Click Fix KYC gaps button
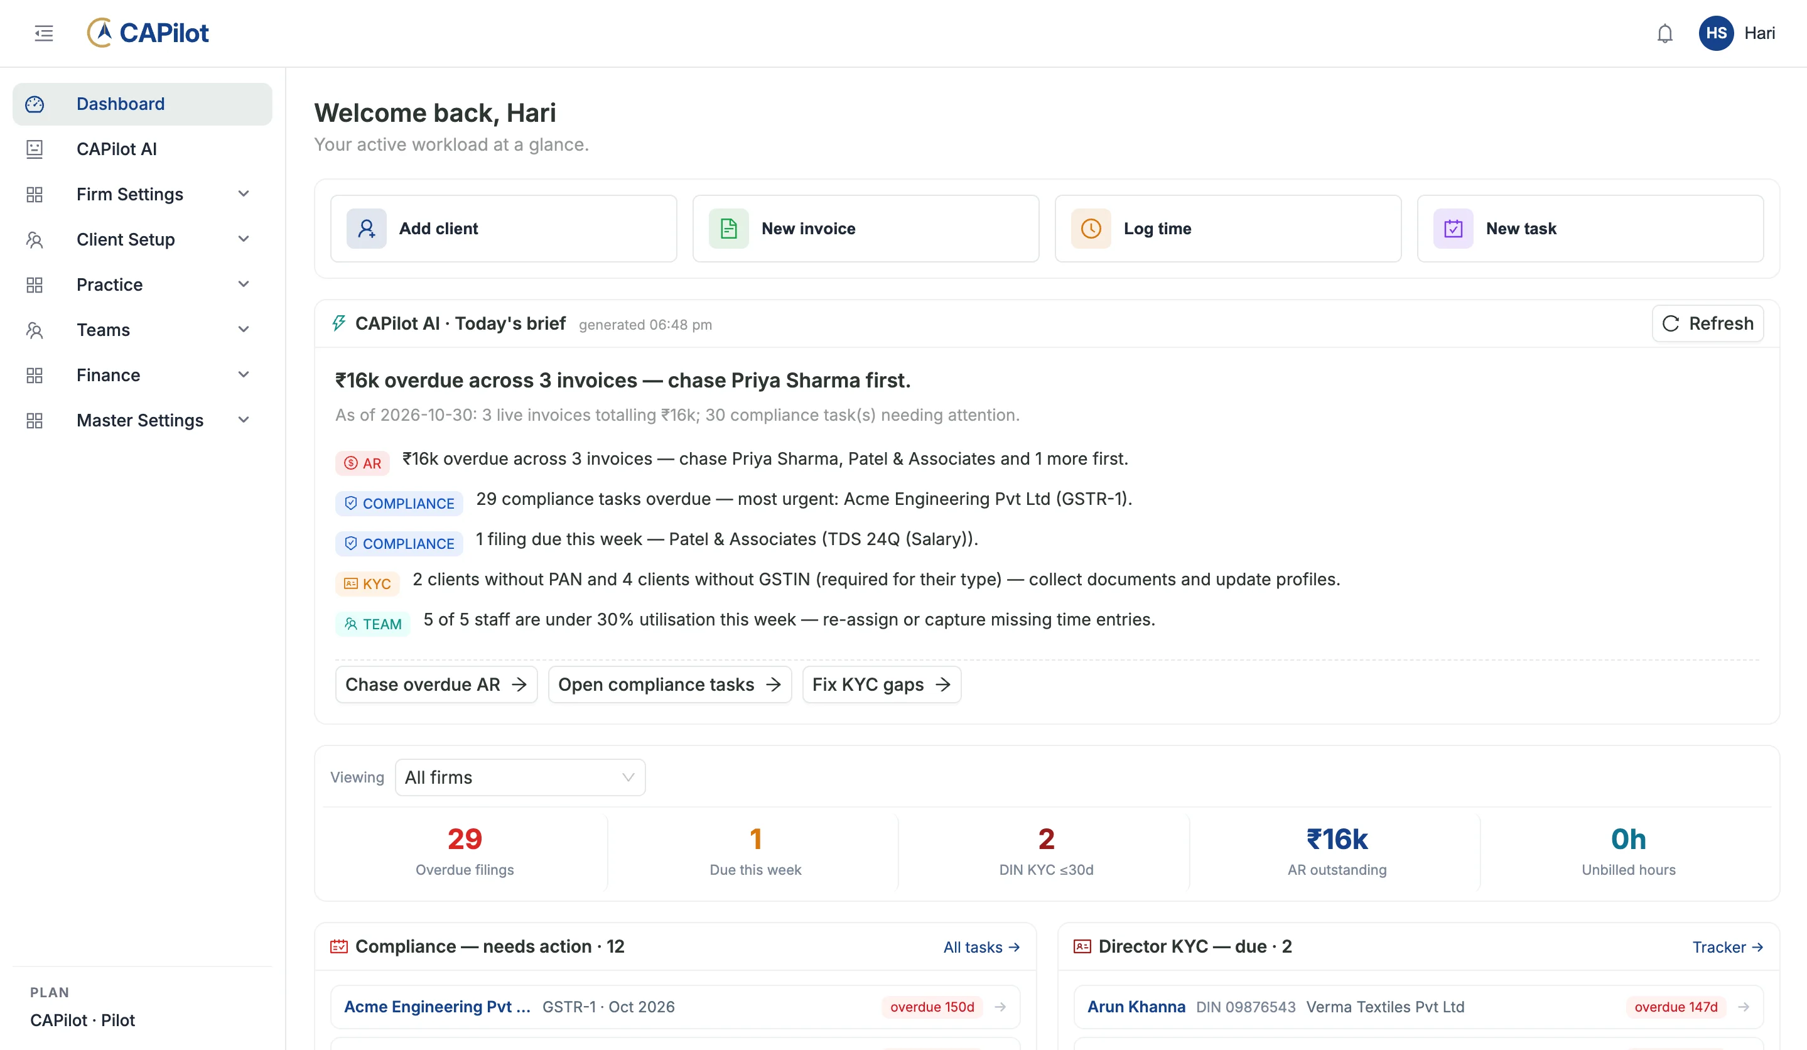 [x=882, y=685]
